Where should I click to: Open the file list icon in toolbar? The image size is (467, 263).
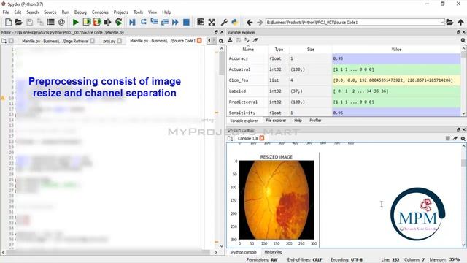[50, 22]
